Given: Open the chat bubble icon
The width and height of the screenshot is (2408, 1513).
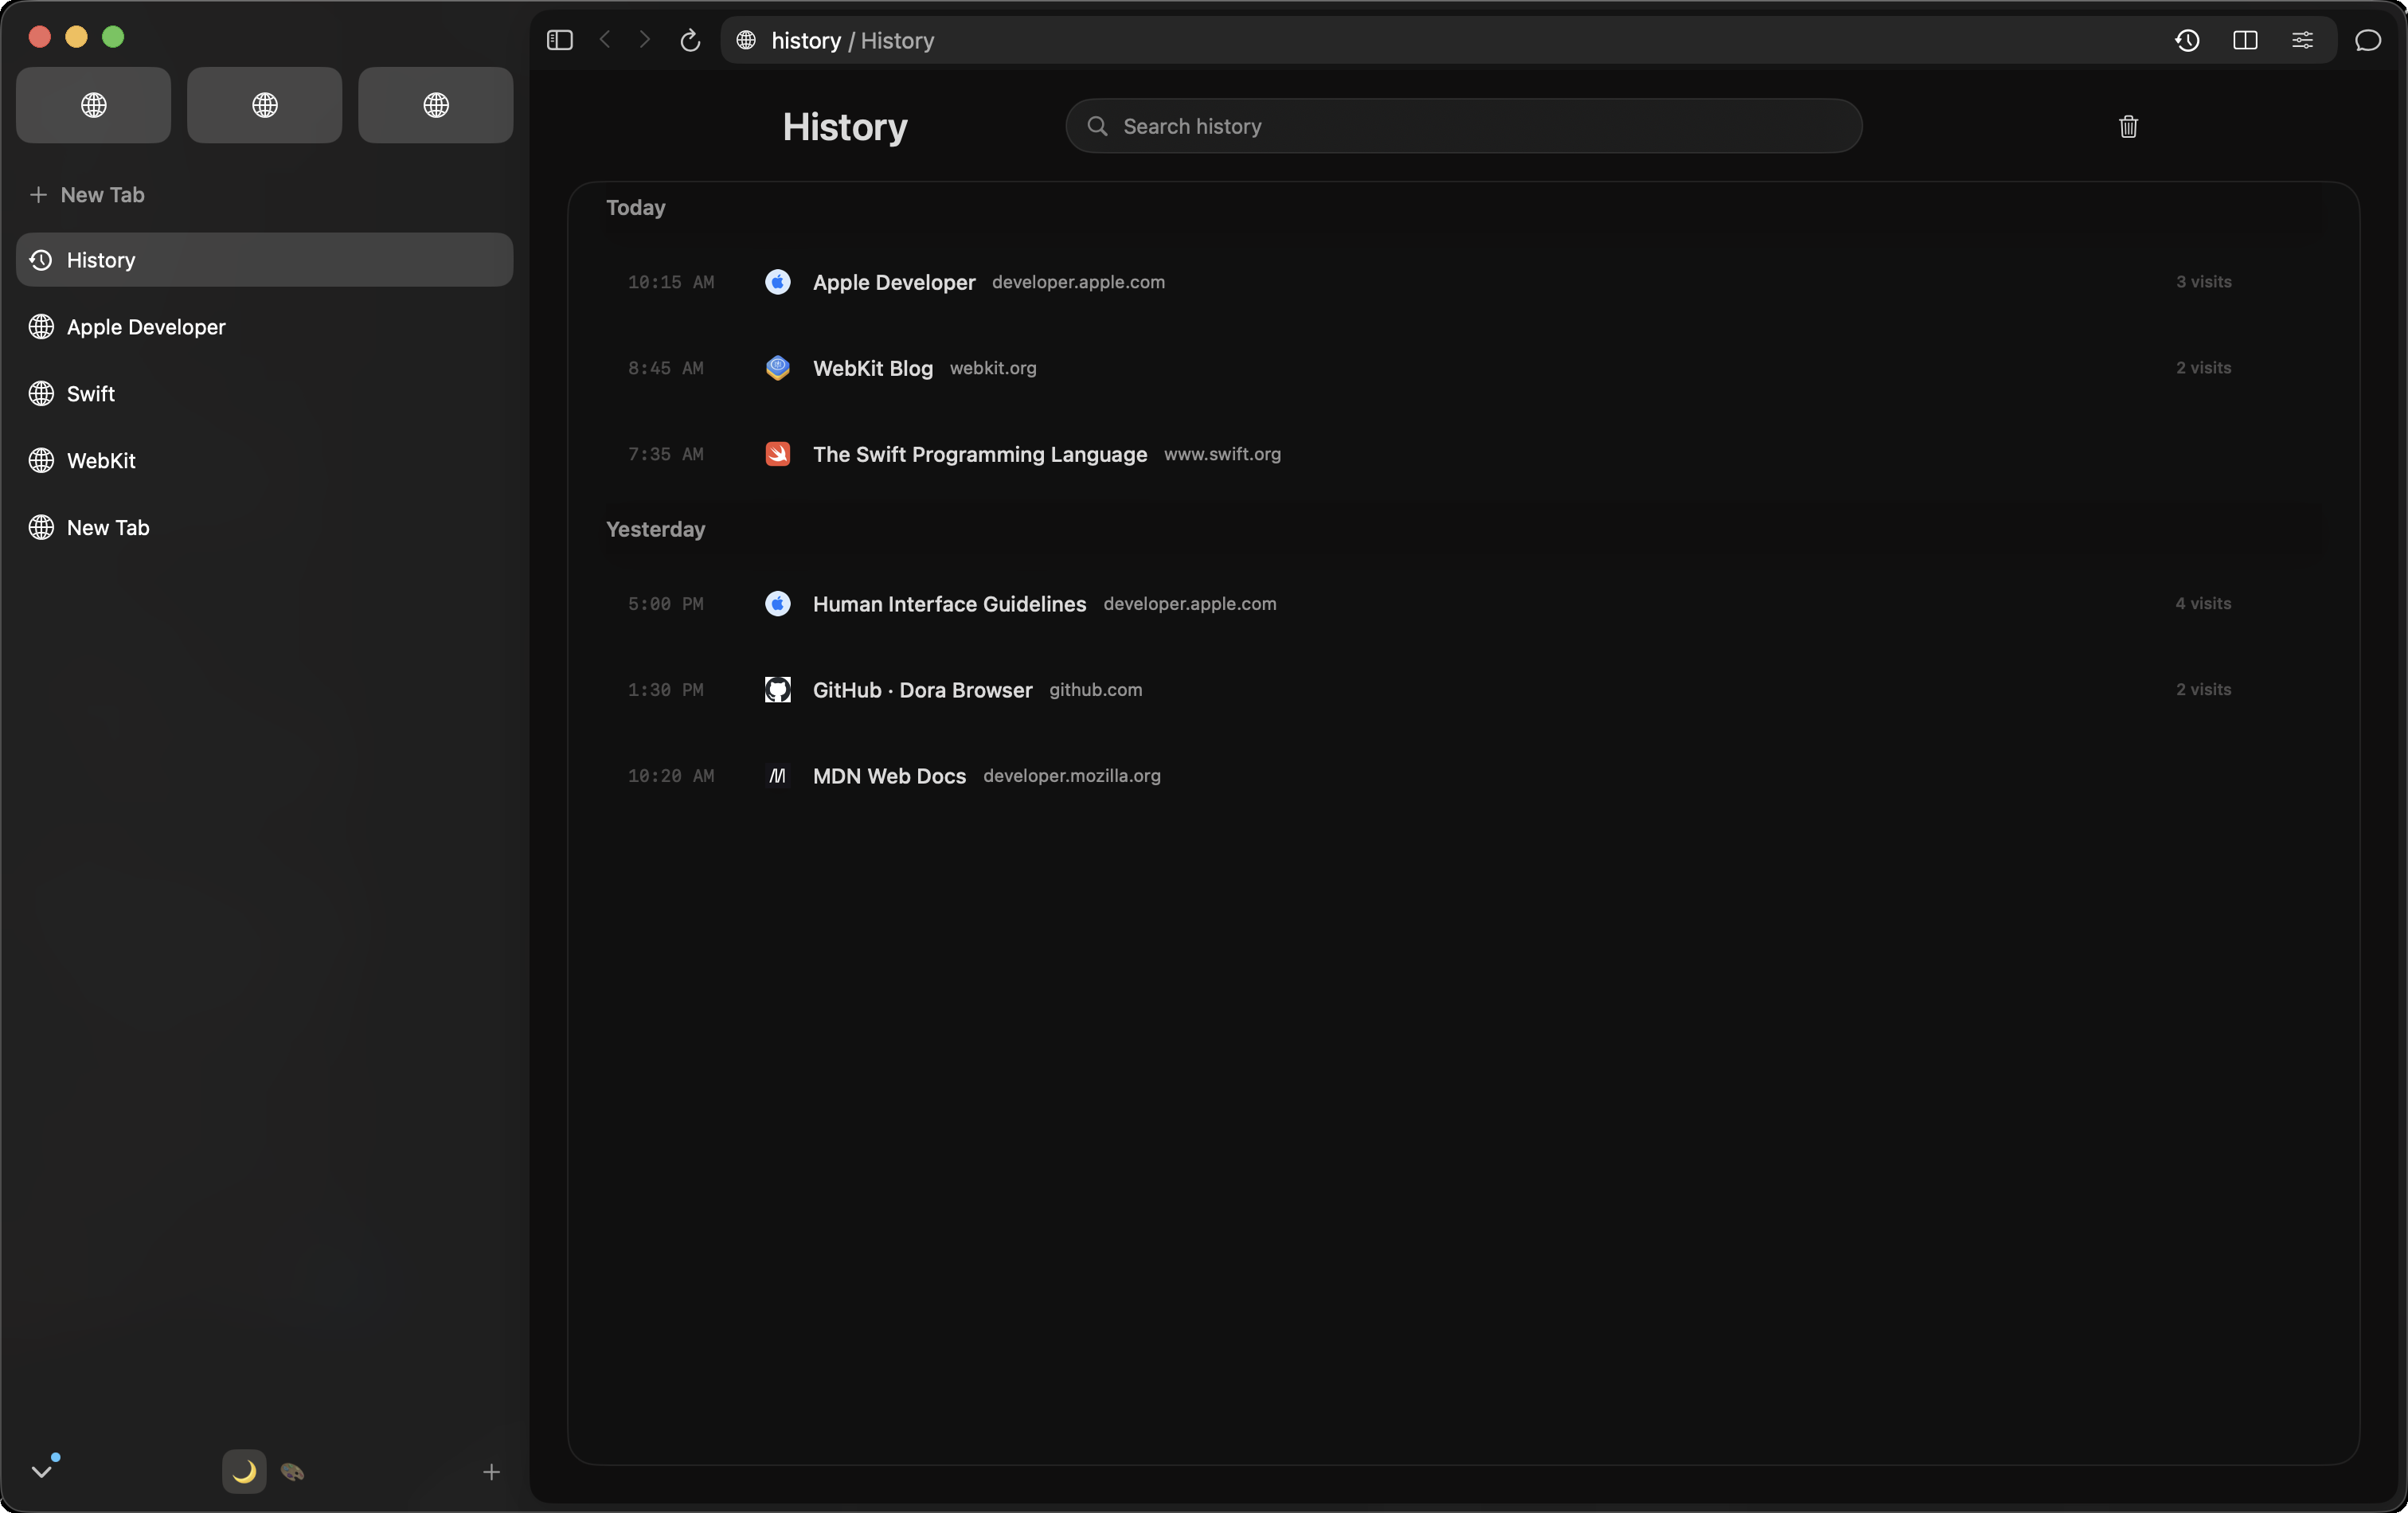Looking at the screenshot, I should [x=2367, y=40].
